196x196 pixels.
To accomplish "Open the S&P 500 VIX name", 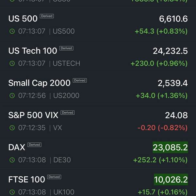I will tap(33, 115).
